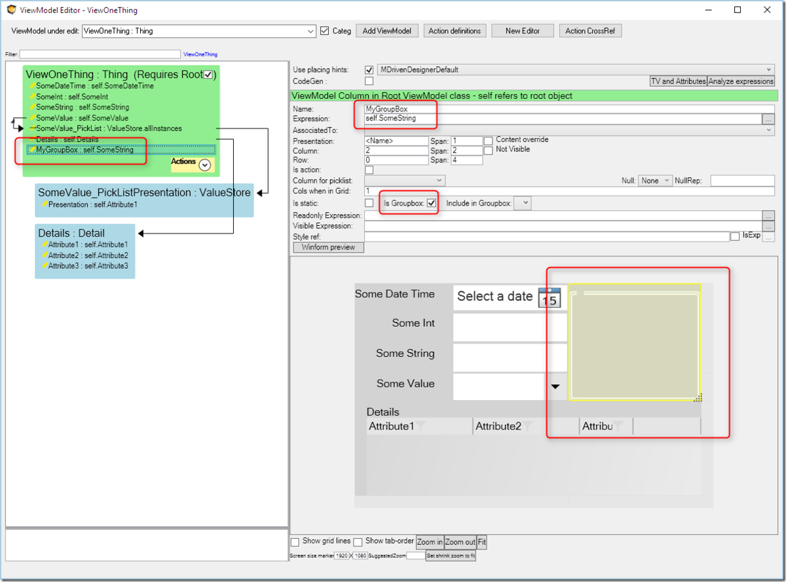Click the Attribute1 column header in Details grid
The height and width of the screenshot is (582, 786).
[x=420, y=426]
